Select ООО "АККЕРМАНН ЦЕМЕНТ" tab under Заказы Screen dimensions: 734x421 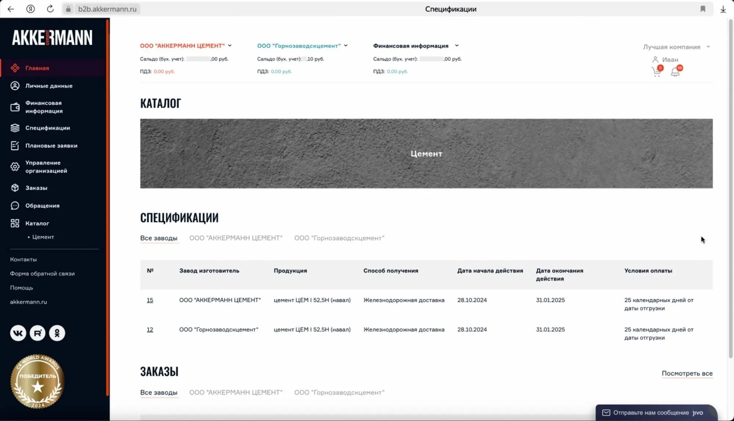point(236,392)
